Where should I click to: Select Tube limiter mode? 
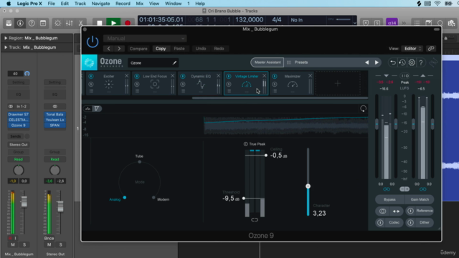point(139,162)
